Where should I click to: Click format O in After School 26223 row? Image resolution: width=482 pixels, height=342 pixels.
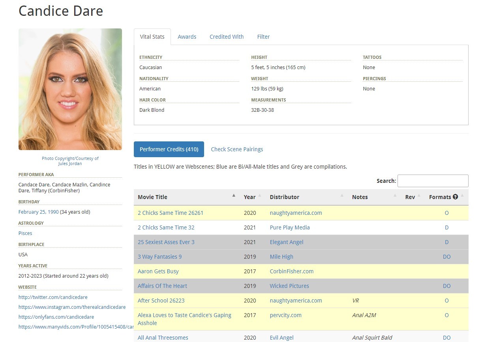coord(447,301)
